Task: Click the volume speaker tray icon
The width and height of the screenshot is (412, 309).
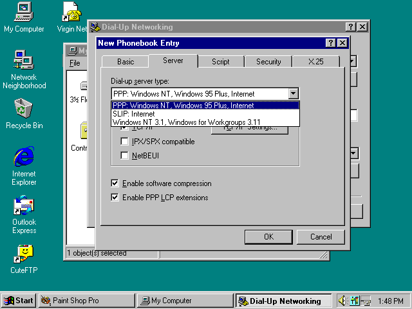Action: click(x=342, y=301)
